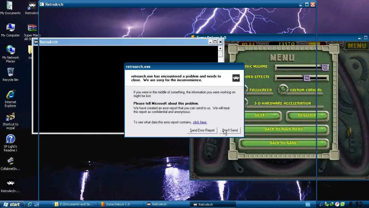Close the console RetroArch window
Screen dimensions: 369x208
click(x=221, y=42)
